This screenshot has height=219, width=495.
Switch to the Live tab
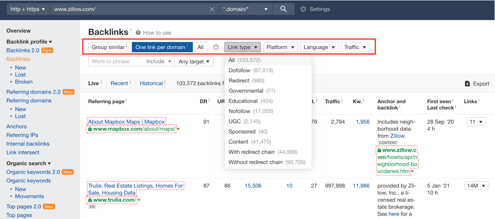(x=93, y=83)
